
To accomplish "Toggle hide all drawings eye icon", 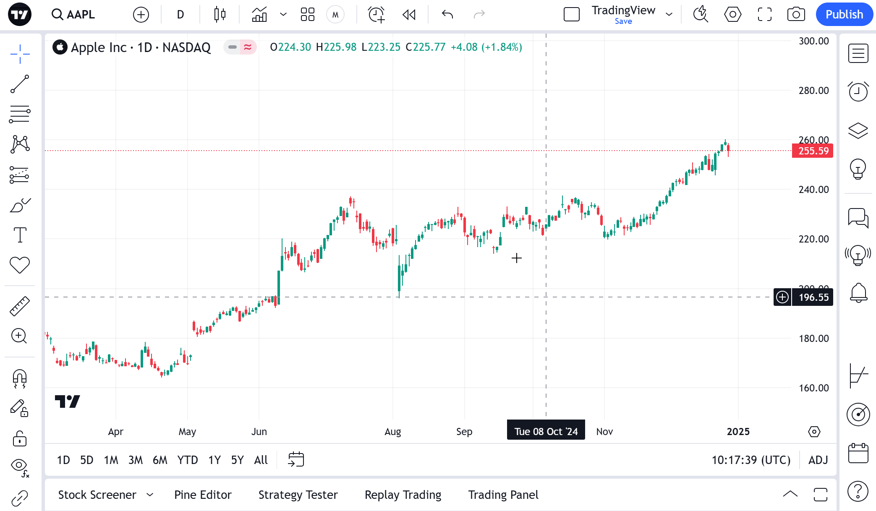I will pyautogui.click(x=20, y=466).
